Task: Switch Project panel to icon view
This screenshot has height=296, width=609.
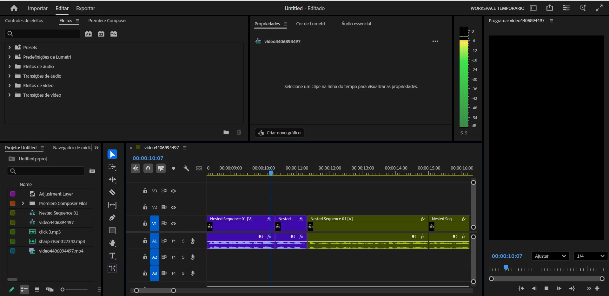Action: (37, 289)
